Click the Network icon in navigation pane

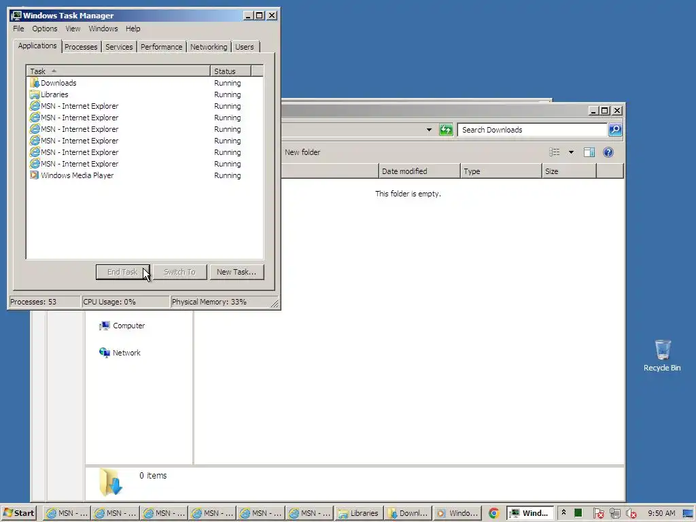[104, 353]
